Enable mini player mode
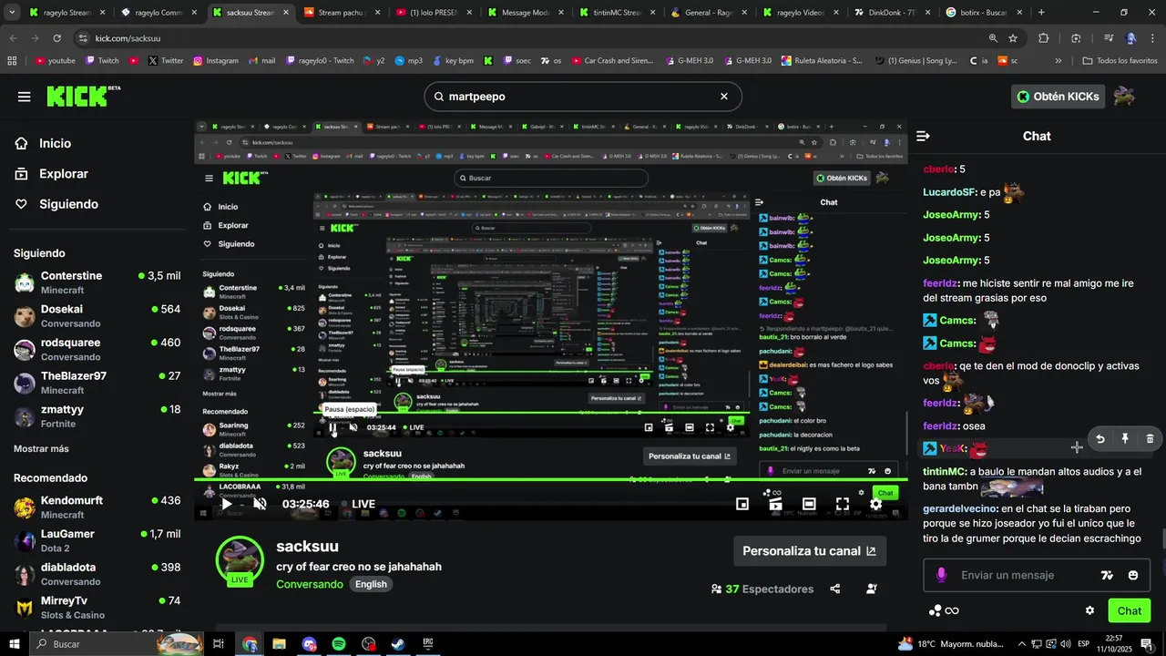 click(742, 504)
